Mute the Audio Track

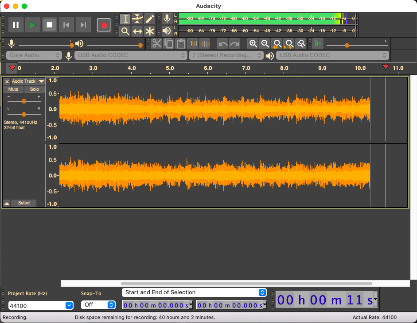coord(13,89)
